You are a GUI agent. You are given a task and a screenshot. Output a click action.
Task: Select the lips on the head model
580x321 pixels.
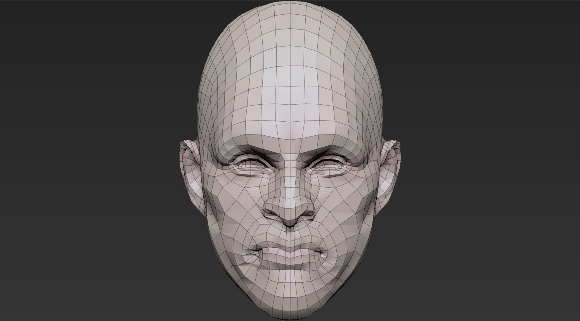click(289, 257)
